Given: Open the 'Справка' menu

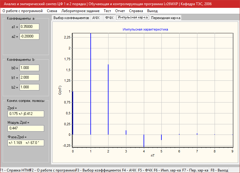Looking at the screenshot, I should (x=136, y=11).
